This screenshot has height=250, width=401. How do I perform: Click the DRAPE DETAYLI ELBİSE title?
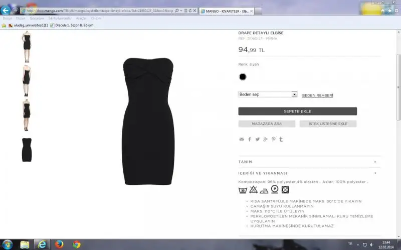(x=261, y=33)
